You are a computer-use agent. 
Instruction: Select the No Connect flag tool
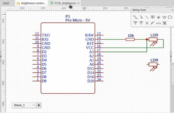[x=147, y=23]
